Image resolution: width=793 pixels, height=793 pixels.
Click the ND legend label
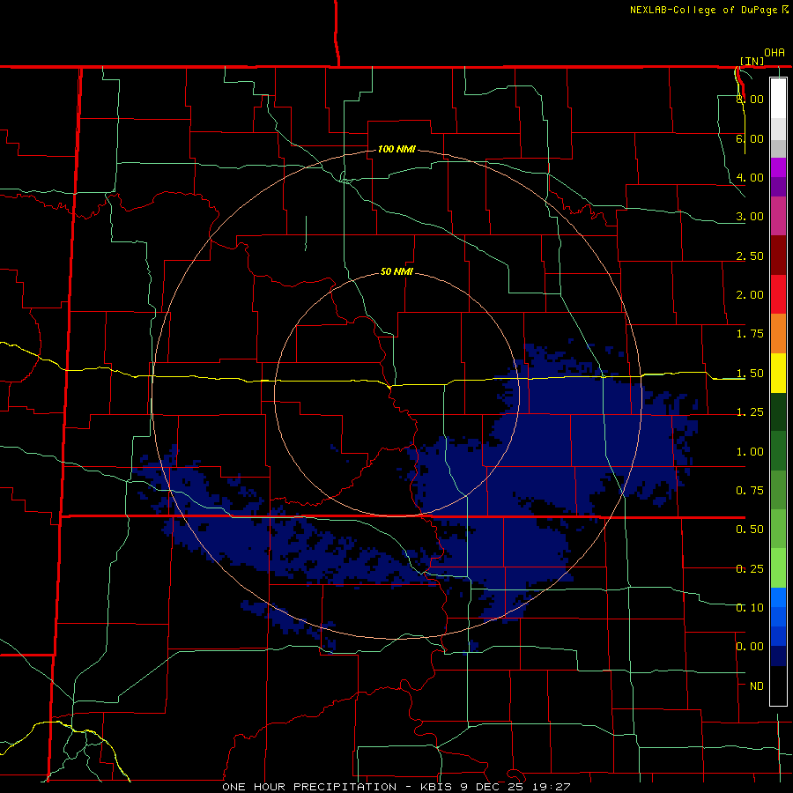[757, 686]
